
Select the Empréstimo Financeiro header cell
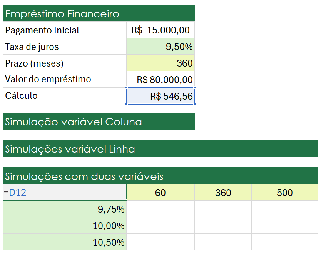tap(99, 14)
